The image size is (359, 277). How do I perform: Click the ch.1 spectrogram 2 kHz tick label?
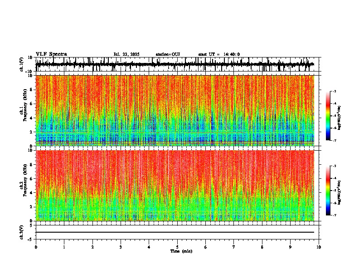pos(31,132)
